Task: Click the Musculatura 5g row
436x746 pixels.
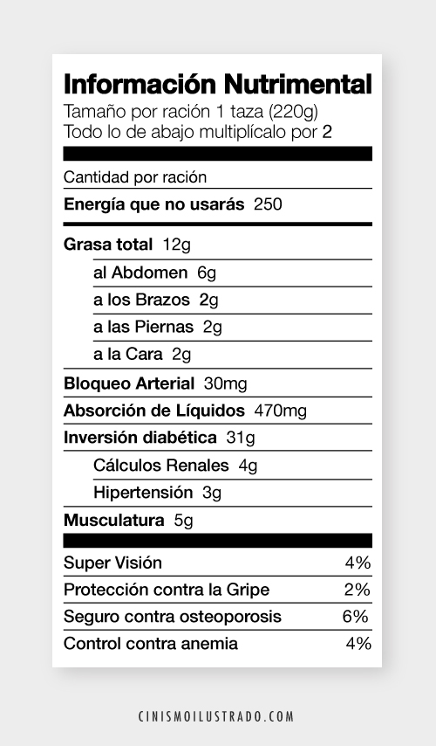Action: pyautogui.click(x=217, y=520)
